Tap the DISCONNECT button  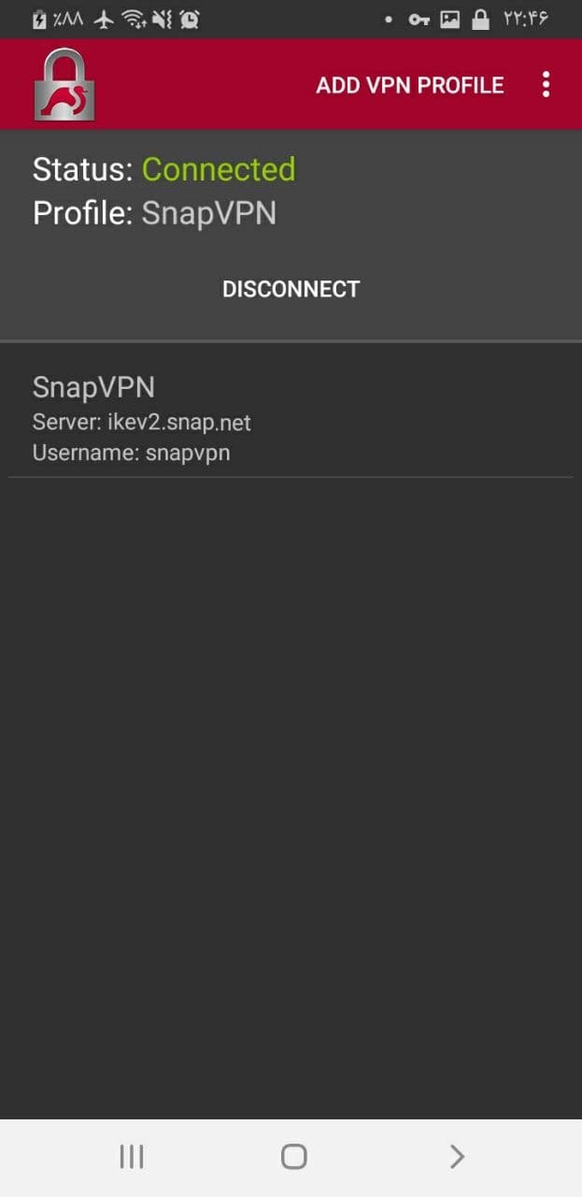291,289
